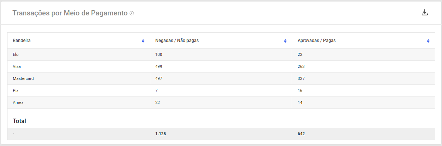Click Elo denied count 100
This screenshot has width=442, height=146.
[x=159, y=55]
